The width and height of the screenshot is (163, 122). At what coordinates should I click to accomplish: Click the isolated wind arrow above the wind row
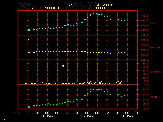(63, 65)
